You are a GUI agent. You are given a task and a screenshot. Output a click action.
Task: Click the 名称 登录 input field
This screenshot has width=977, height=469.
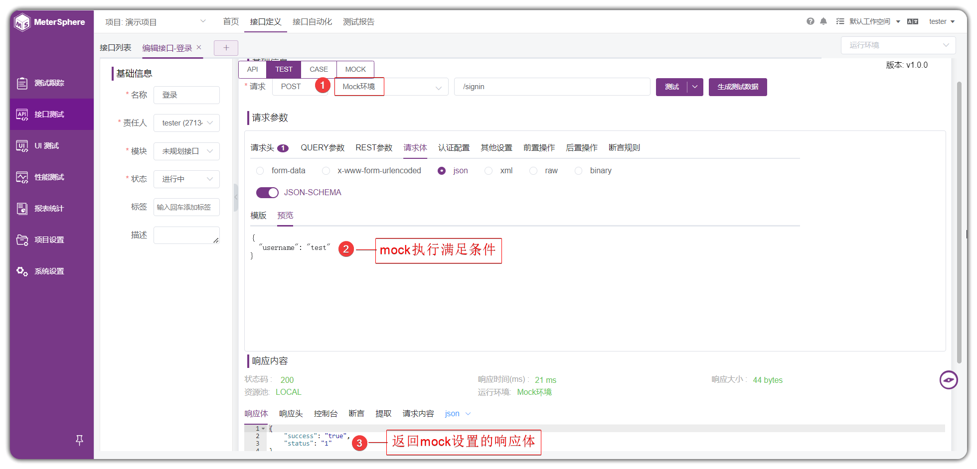[x=186, y=95]
